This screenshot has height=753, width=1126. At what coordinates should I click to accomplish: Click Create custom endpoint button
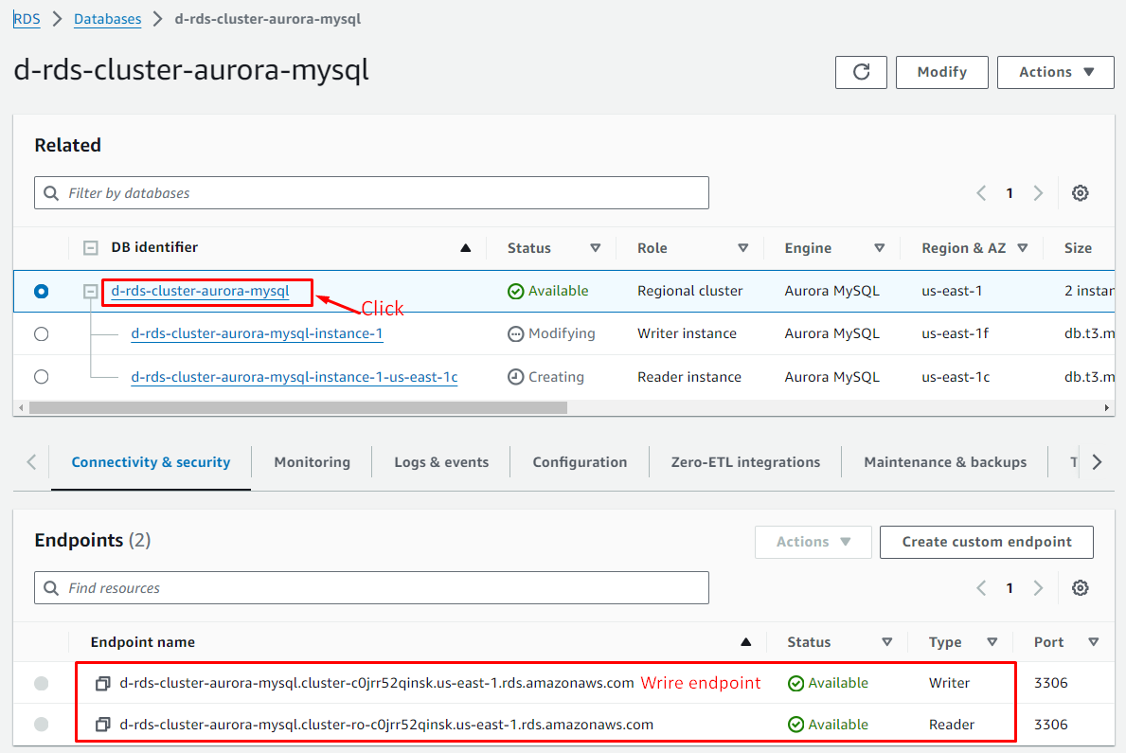coord(986,542)
